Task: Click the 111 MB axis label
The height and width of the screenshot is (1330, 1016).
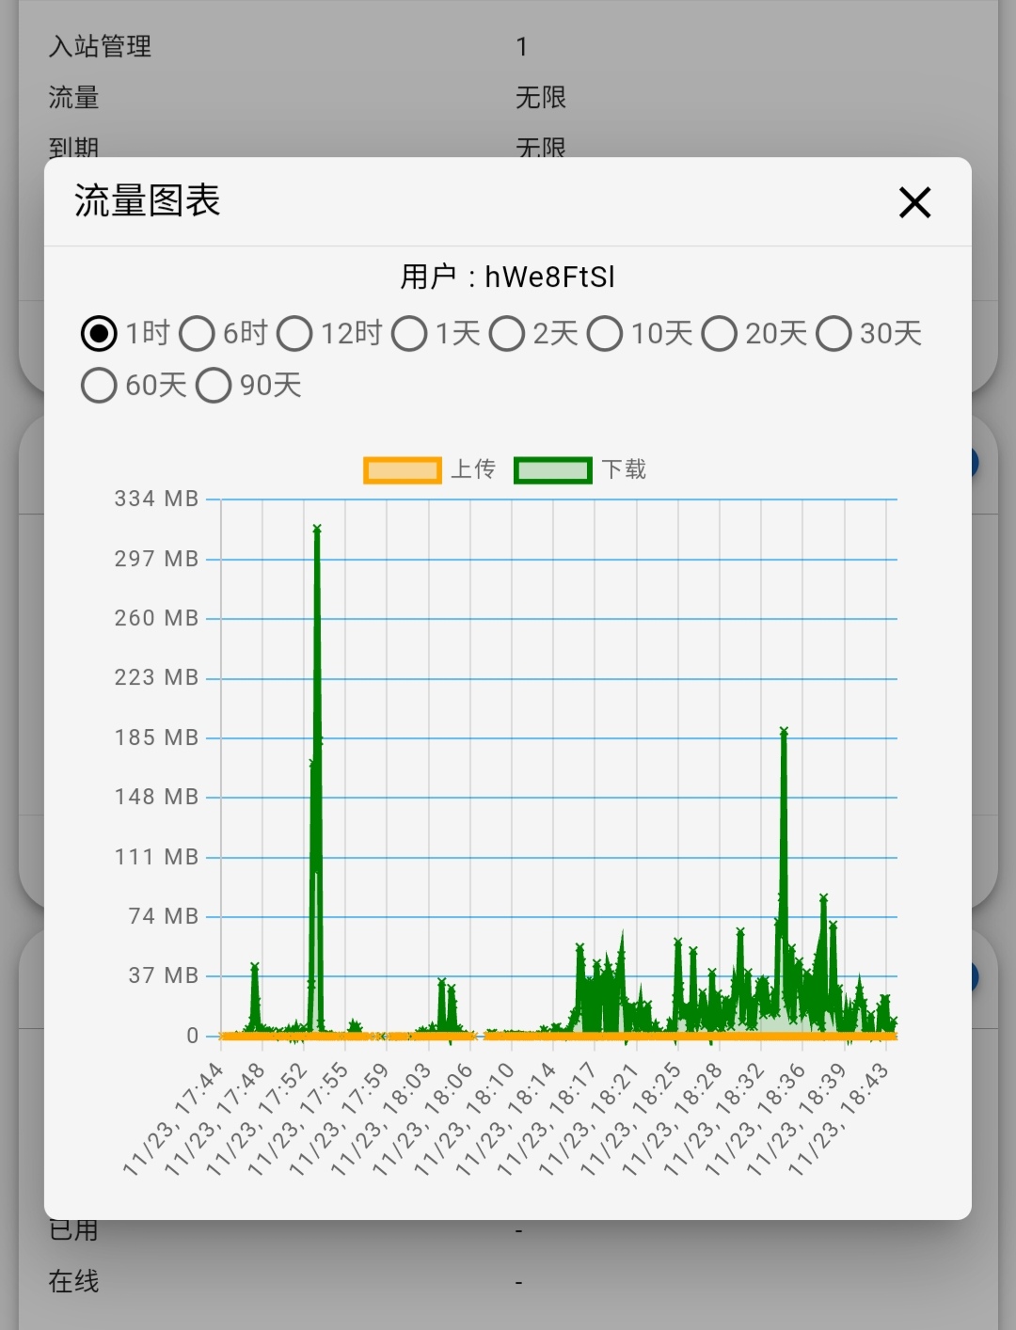Action: click(157, 857)
